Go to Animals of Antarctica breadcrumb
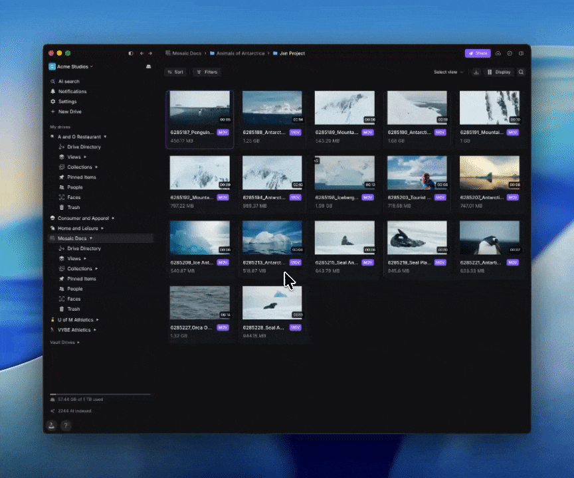 (240, 53)
